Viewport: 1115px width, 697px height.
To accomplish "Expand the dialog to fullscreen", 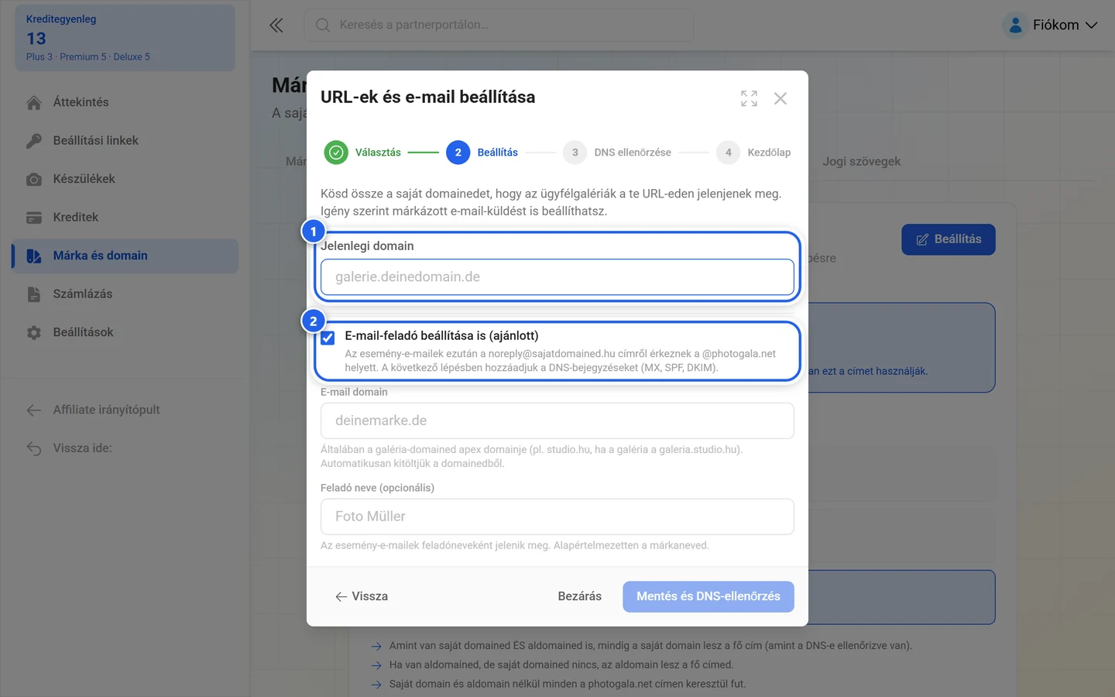I will (749, 98).
